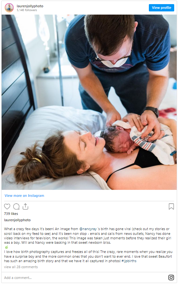Focus the Add a comment field
Screen dimensions: 178x284
[85, 278]
